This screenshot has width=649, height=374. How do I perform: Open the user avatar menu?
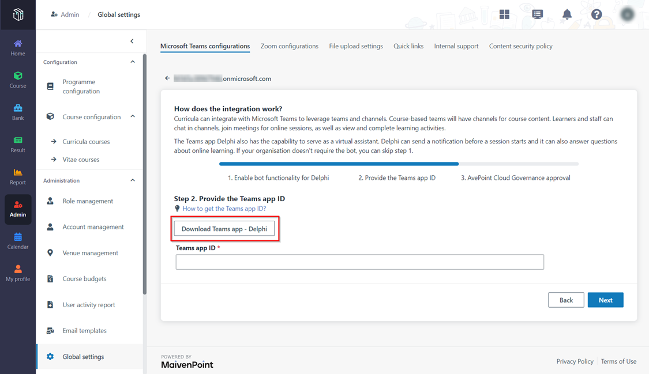pyautogui.click(x=628, y=14)
